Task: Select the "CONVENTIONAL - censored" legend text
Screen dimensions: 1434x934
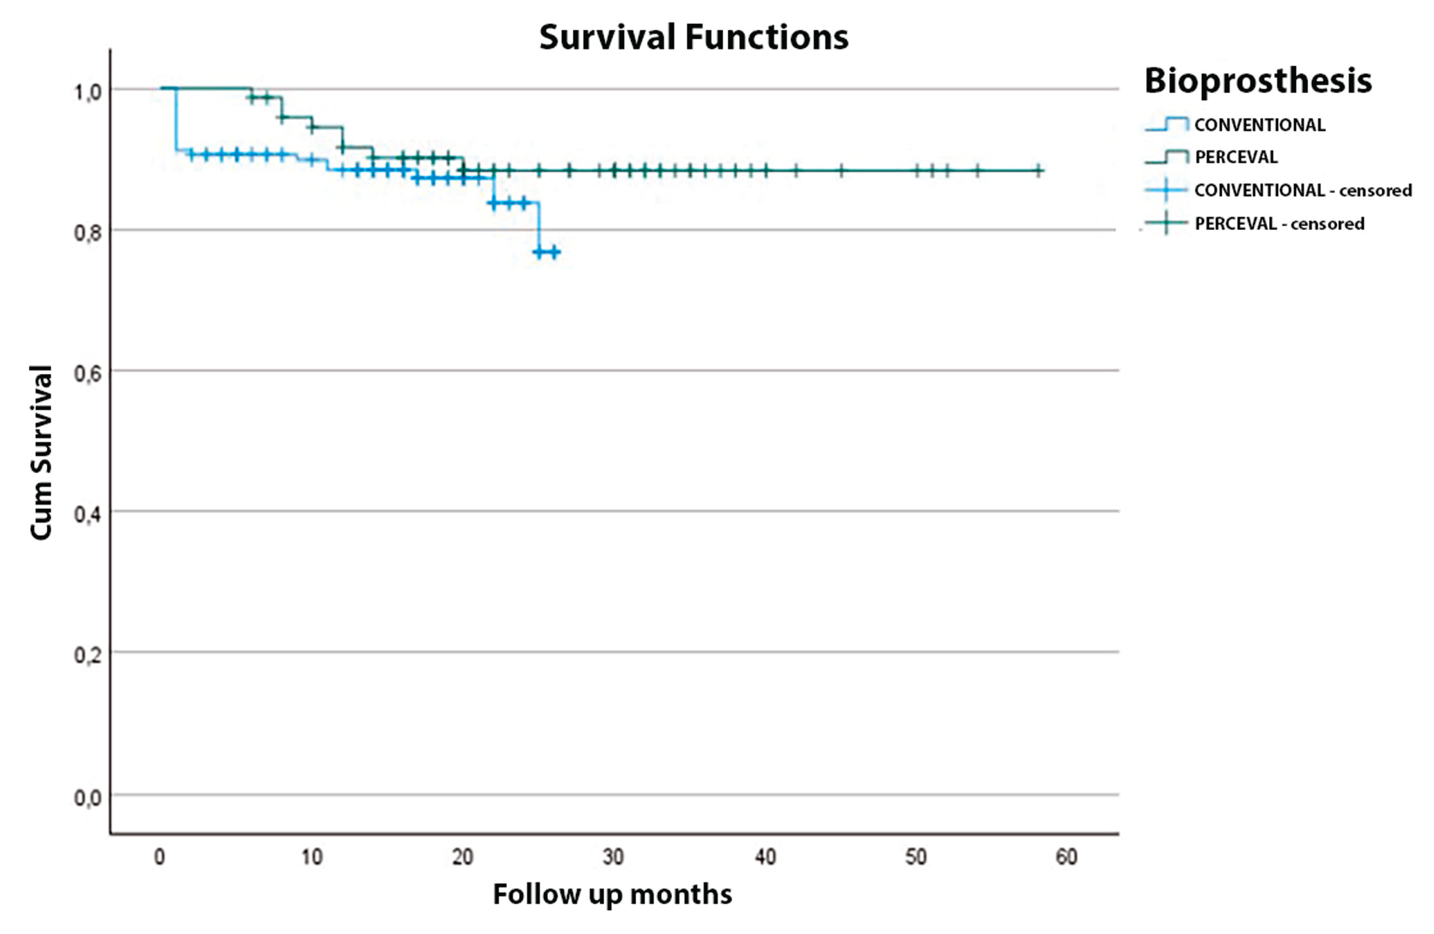Action: tap(1304, 190)
